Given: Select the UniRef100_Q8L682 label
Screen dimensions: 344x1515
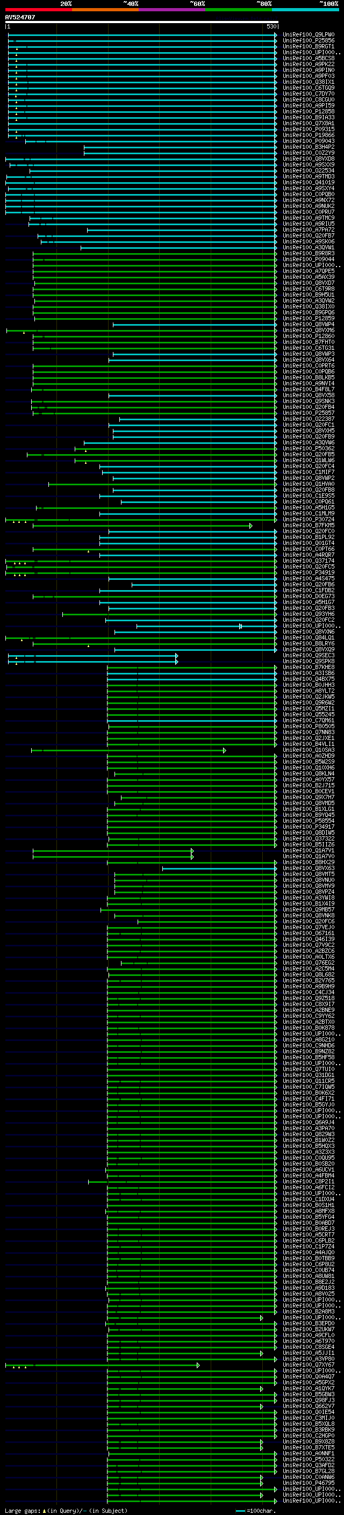Looking at the screenshot, I should [x=308, y=975].
